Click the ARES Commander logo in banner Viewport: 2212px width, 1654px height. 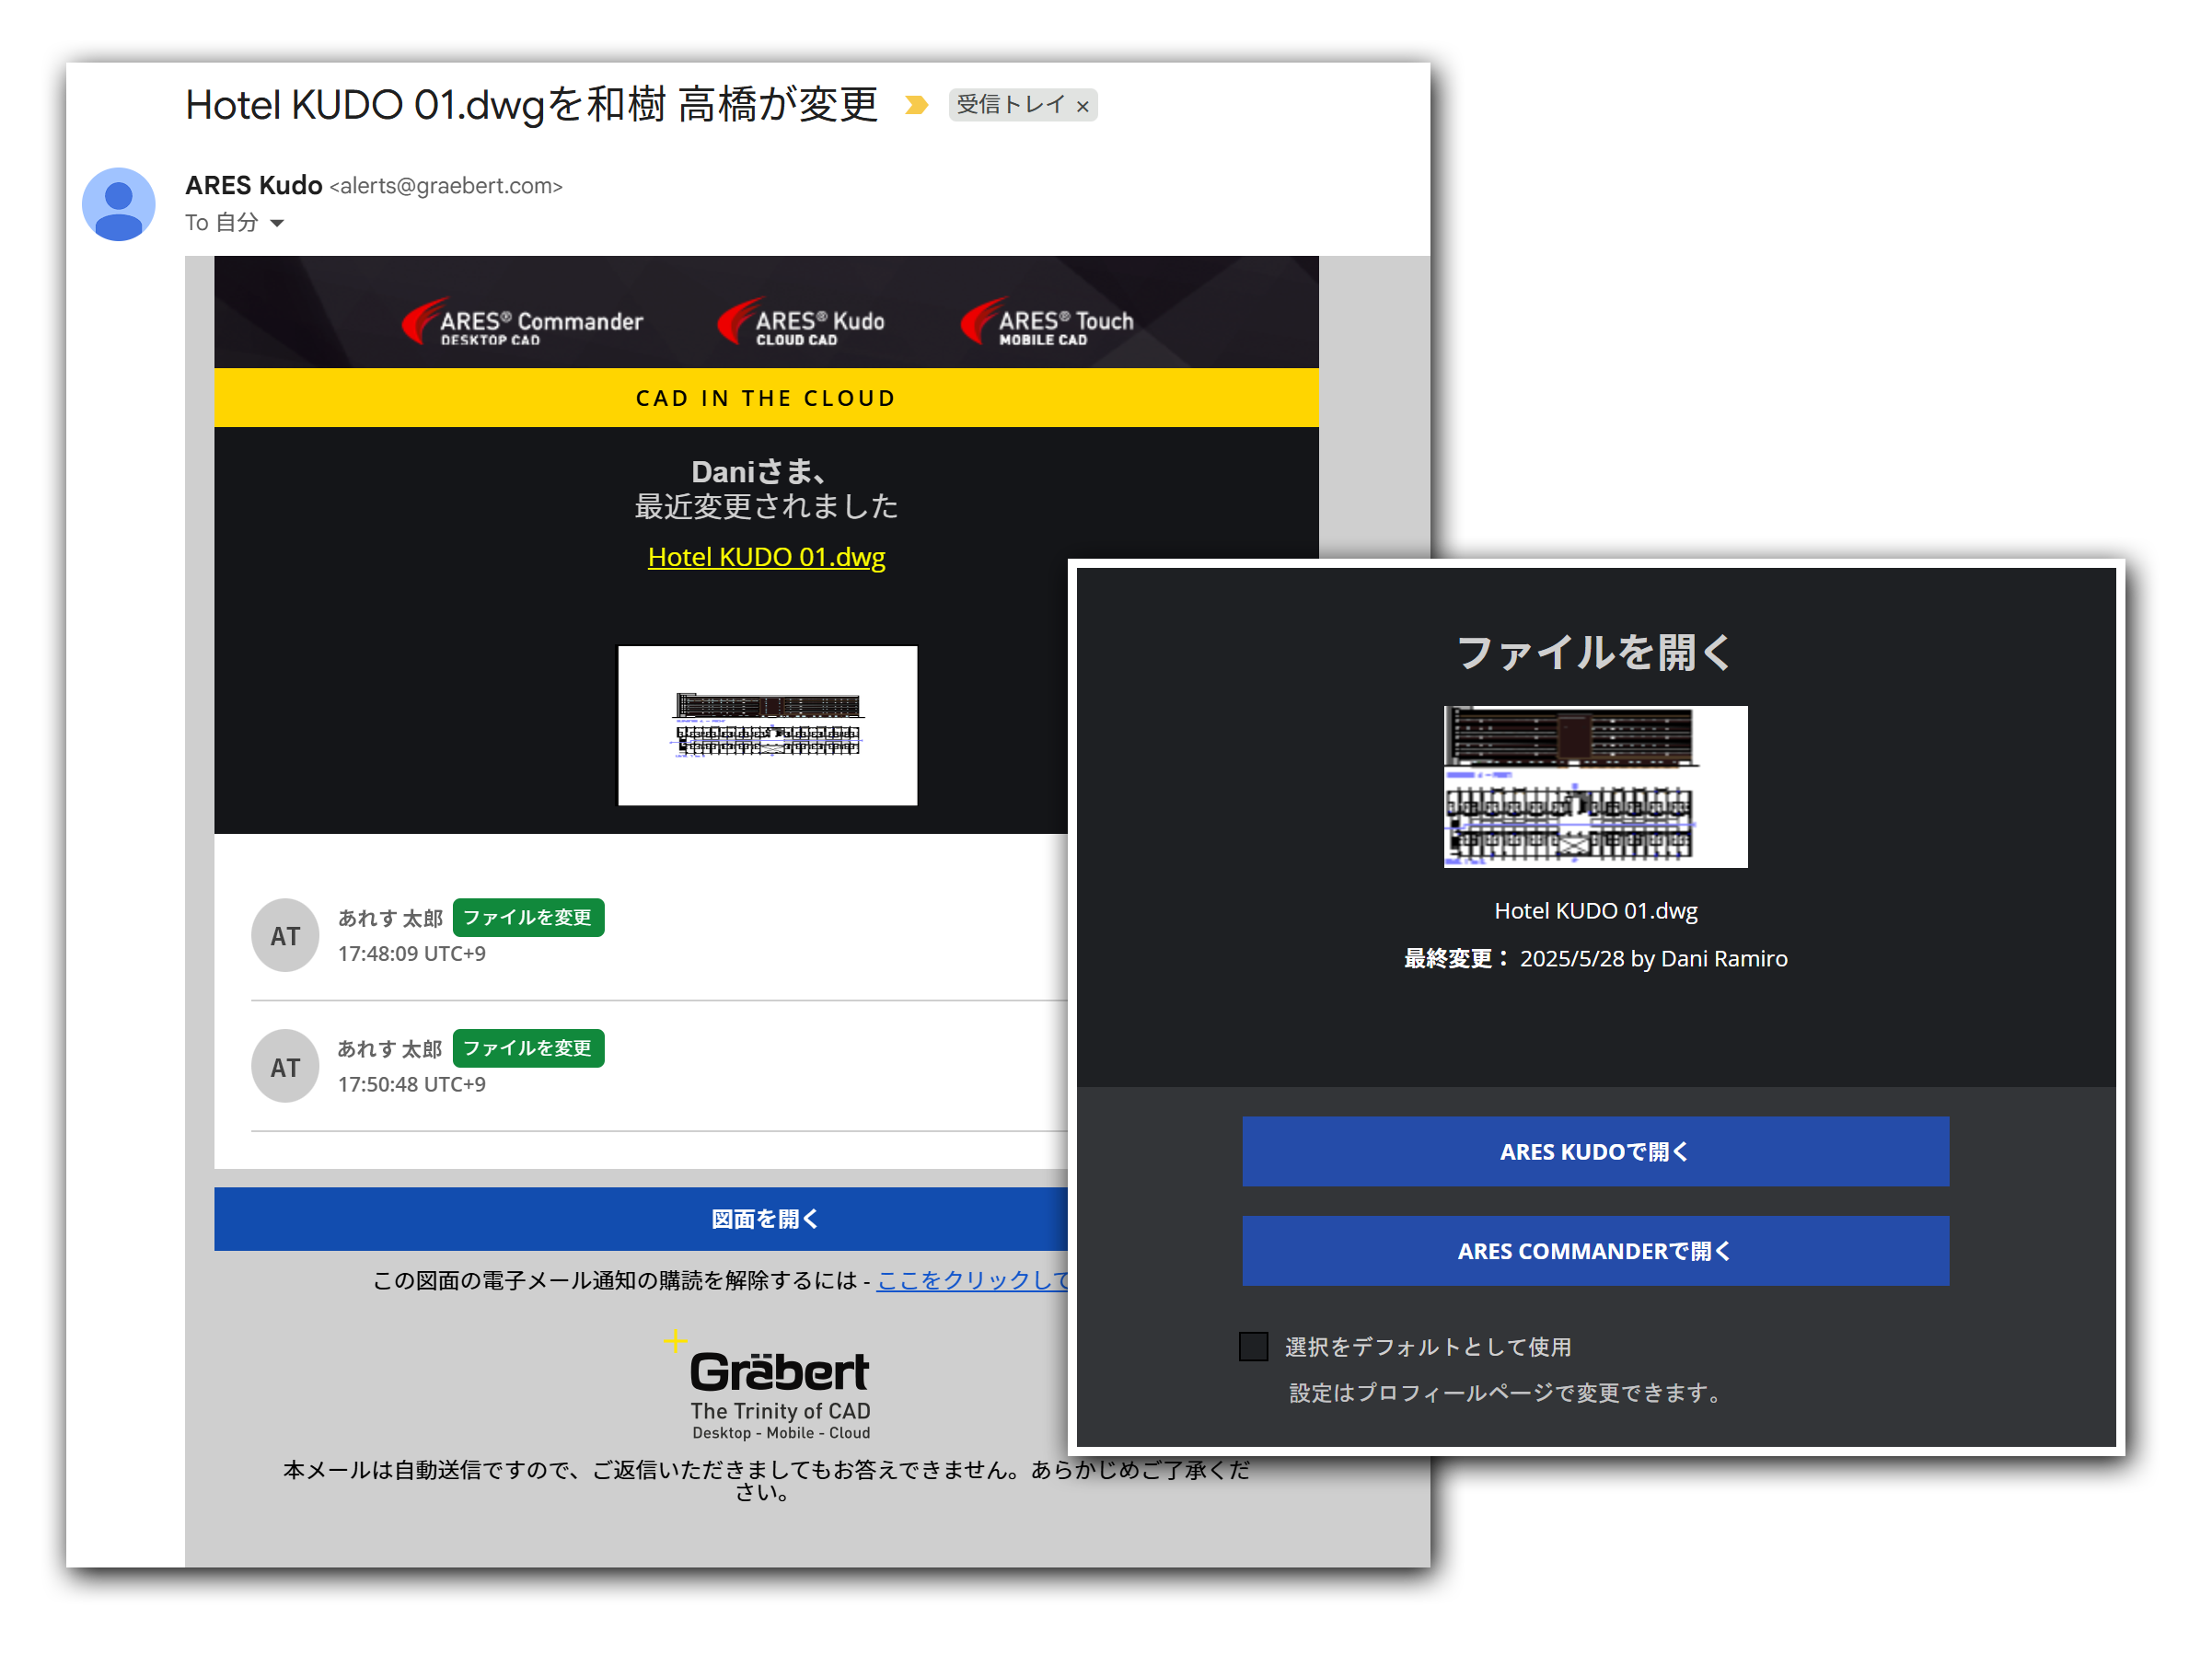click(522, 322)
